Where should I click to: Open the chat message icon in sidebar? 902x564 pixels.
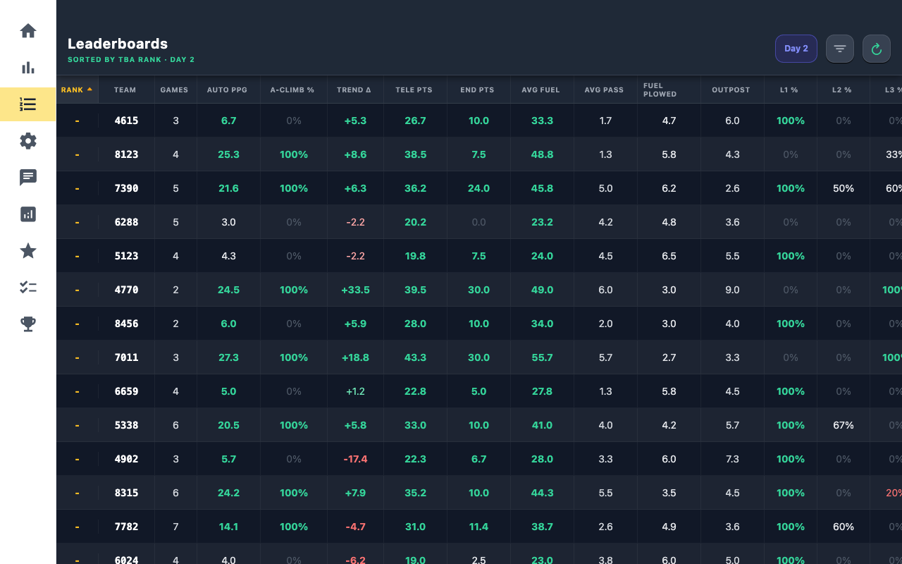tap(28, 178)
